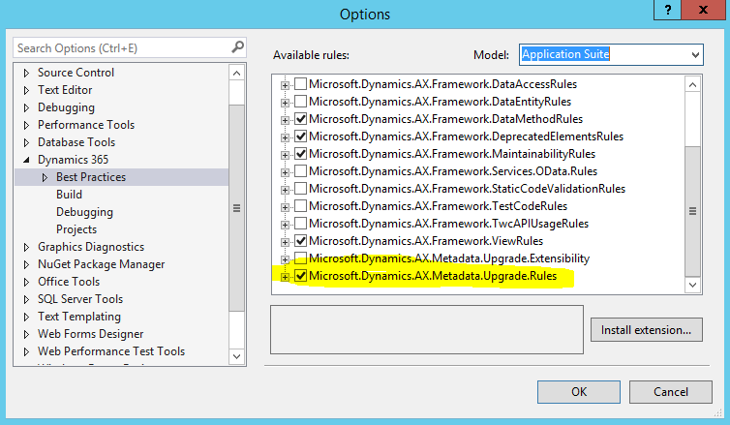
Task: Click the rules list scroll-up arrow
Action: pos(692,85)
